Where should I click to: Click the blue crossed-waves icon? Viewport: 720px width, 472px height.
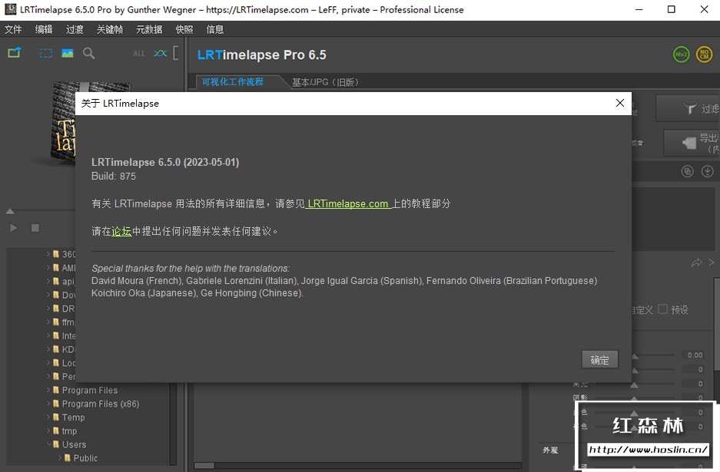click(x=160, y=53)
